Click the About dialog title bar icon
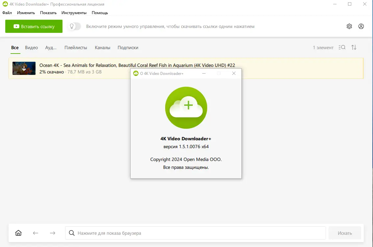 tap(136, 73)
